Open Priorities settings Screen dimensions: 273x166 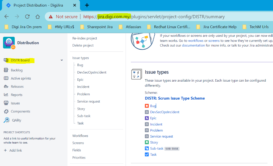(79, 158)
